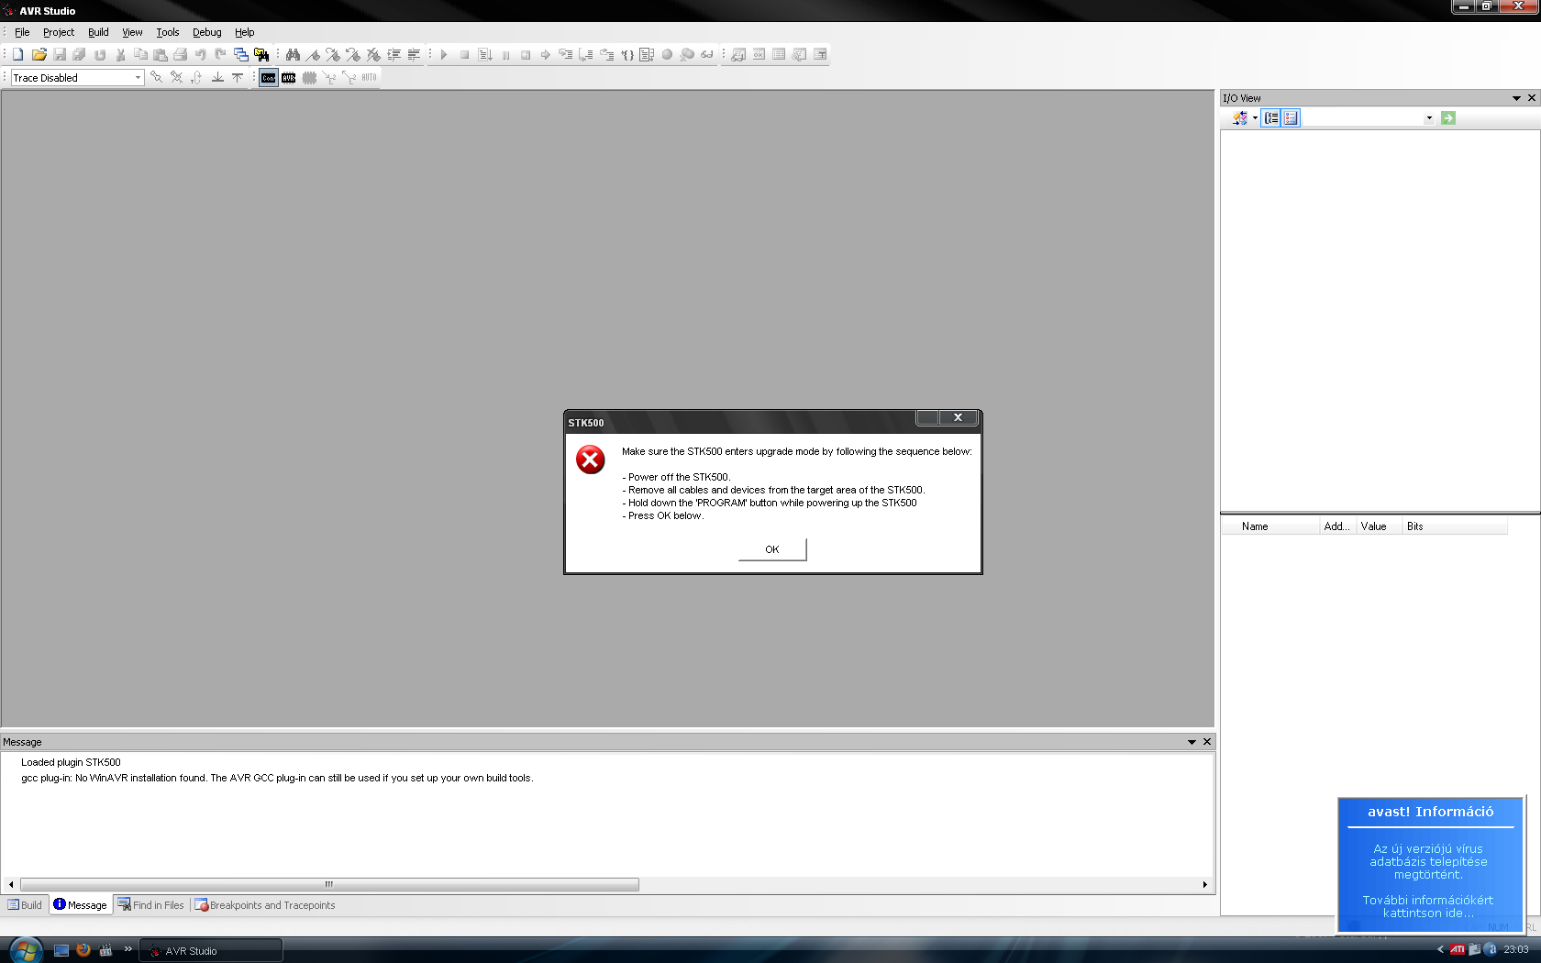The width and height of the screenshot is (1541, 963).
Task: Click the New File icon
Action: pyautogui.click(x=18, y=55)
